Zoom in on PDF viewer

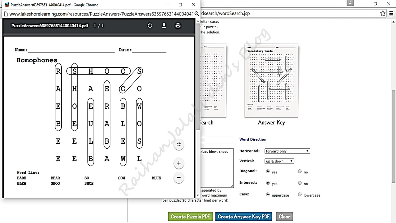pos(179,163)
